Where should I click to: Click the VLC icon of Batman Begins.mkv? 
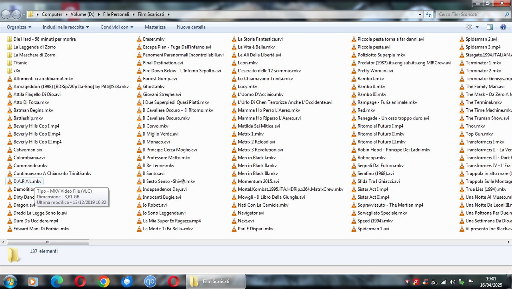click(x=10, y=110)
